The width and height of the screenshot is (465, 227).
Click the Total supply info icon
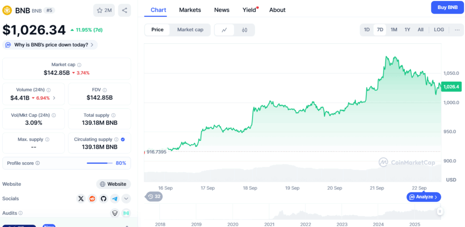pyautogui.click(x=113, y=115)
